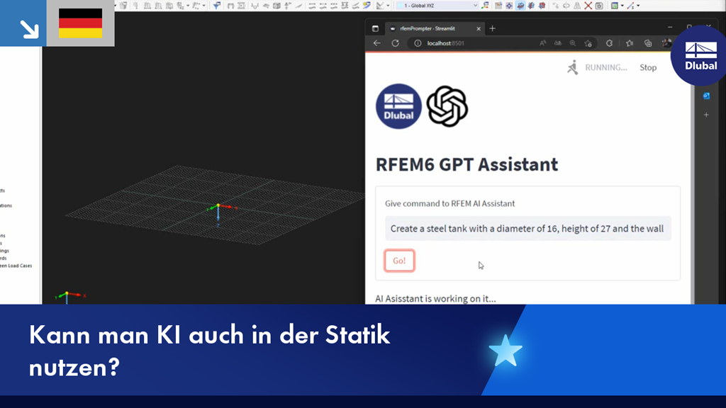Open the 1 - Global XYZ coordinate dropdown

tap(437, 6)
